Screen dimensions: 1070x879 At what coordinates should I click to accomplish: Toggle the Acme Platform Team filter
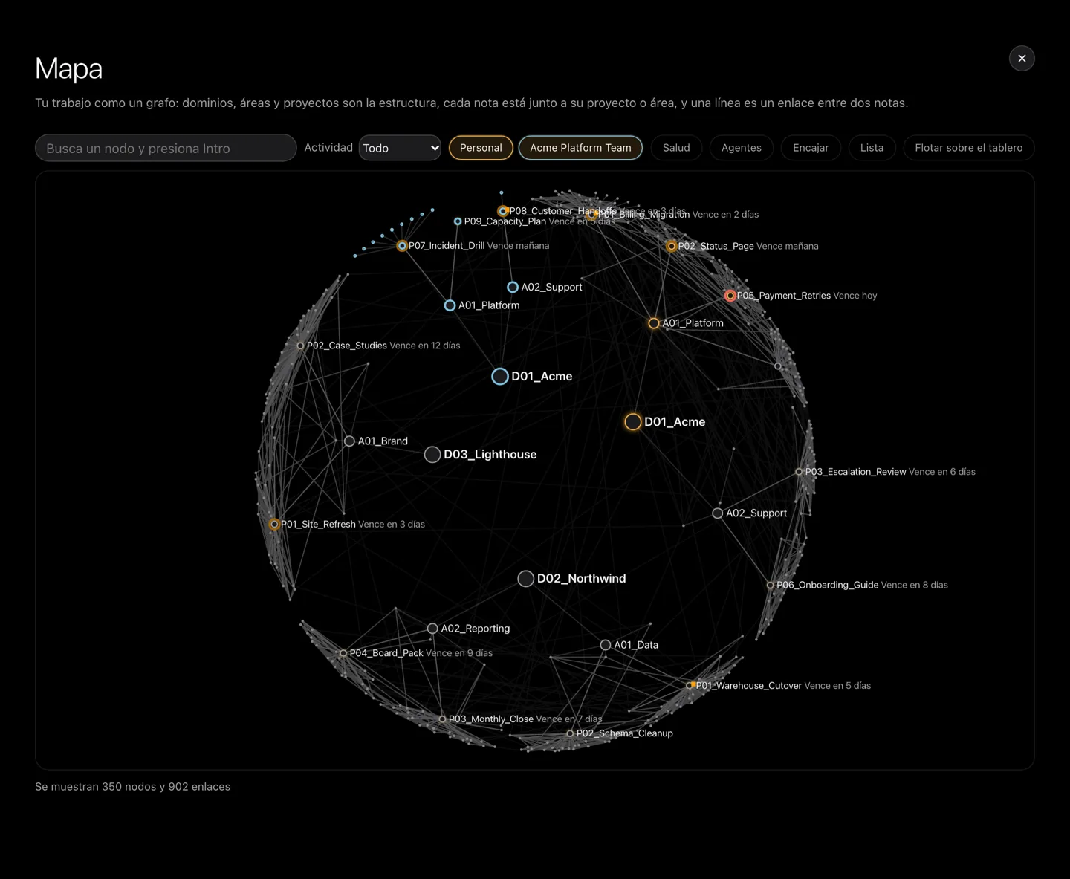[580, 148]
